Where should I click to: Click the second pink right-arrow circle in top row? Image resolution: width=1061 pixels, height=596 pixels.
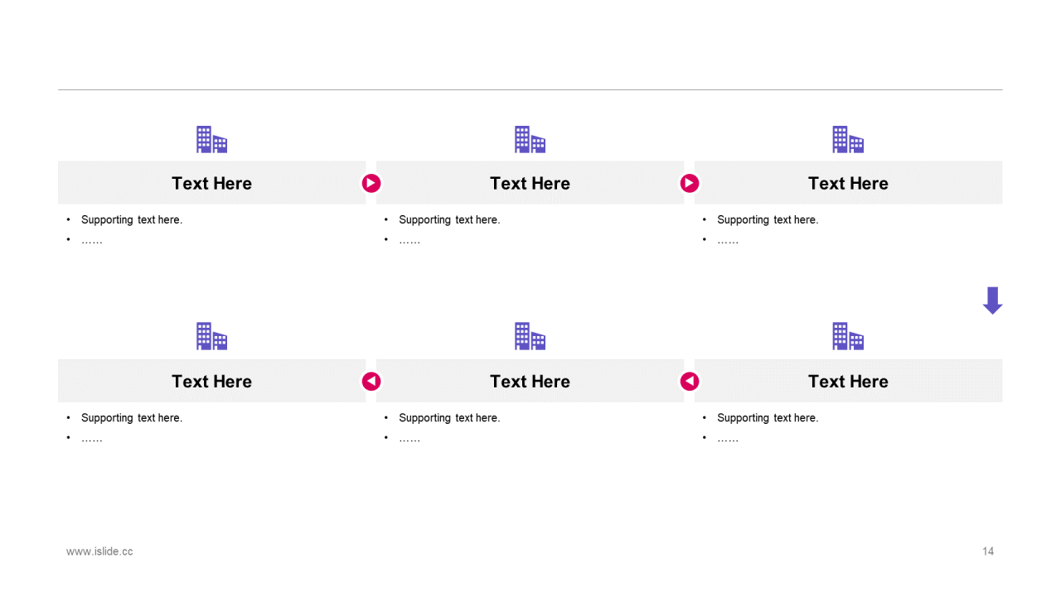690,183
